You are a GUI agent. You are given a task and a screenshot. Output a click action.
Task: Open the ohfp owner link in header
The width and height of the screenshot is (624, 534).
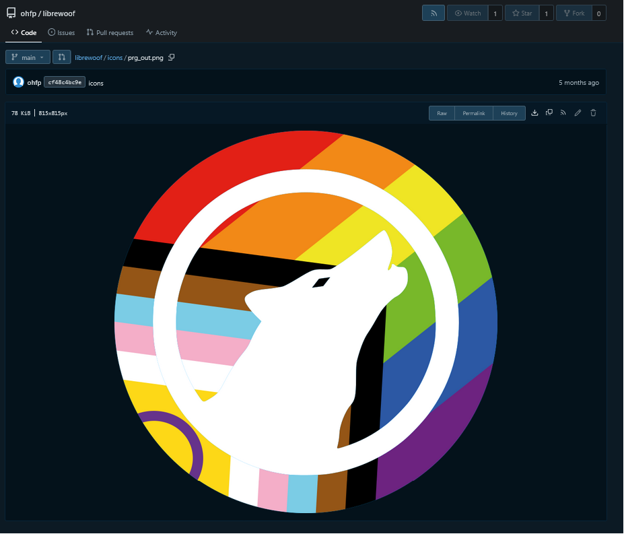[28, 13]
